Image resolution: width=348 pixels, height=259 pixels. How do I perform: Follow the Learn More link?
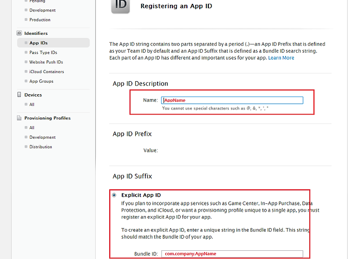(281, 58)
